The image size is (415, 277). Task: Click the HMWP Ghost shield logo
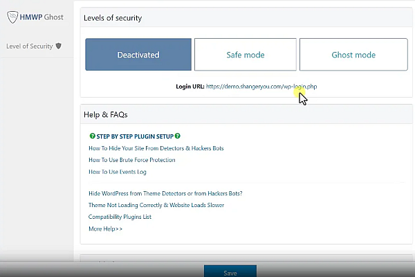[x=12, y=15]
